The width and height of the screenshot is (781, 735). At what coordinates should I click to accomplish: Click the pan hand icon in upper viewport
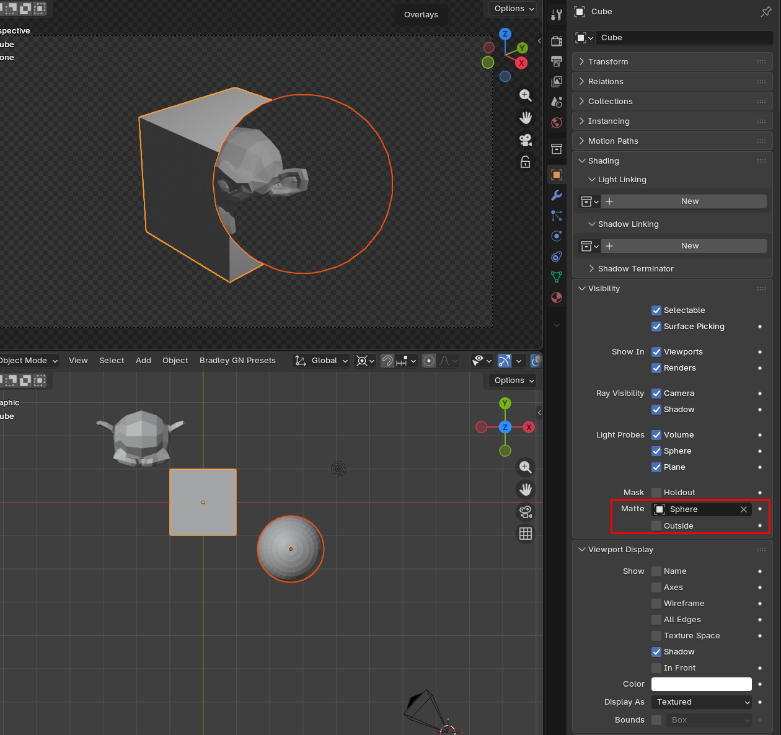tap(526, 118)
